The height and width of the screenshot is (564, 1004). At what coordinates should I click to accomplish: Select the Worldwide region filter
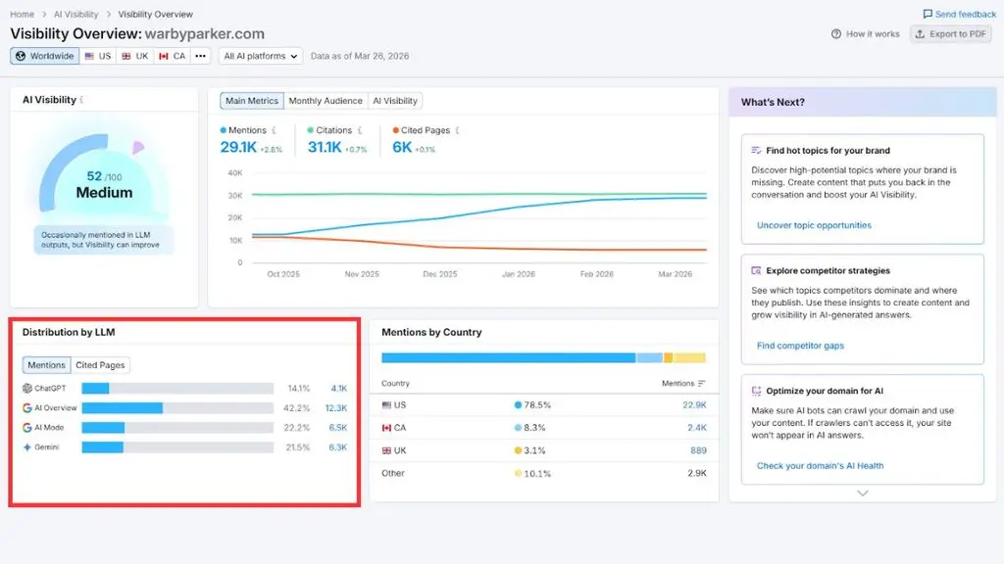tap(45, 56)
